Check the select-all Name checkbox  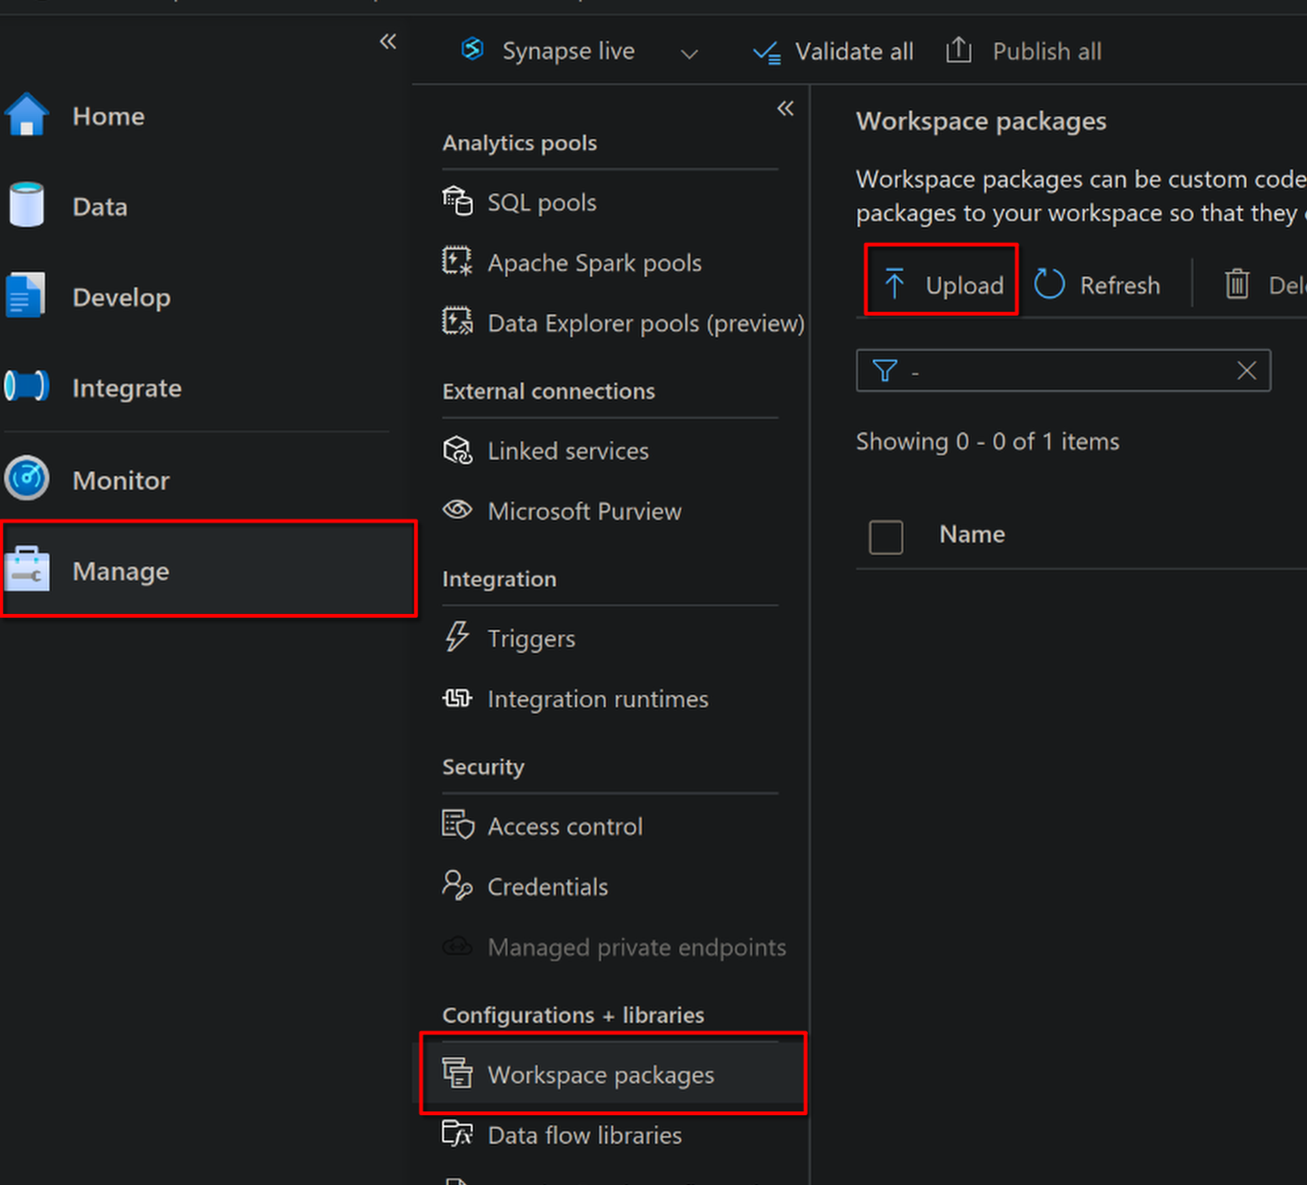tap(885, 536)
